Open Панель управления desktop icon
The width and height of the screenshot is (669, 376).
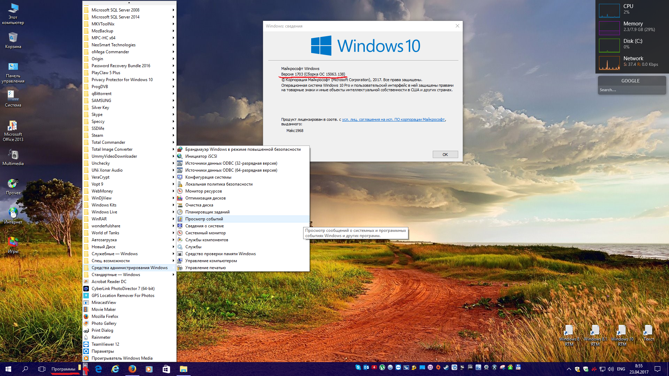click(x=13, y=73)
